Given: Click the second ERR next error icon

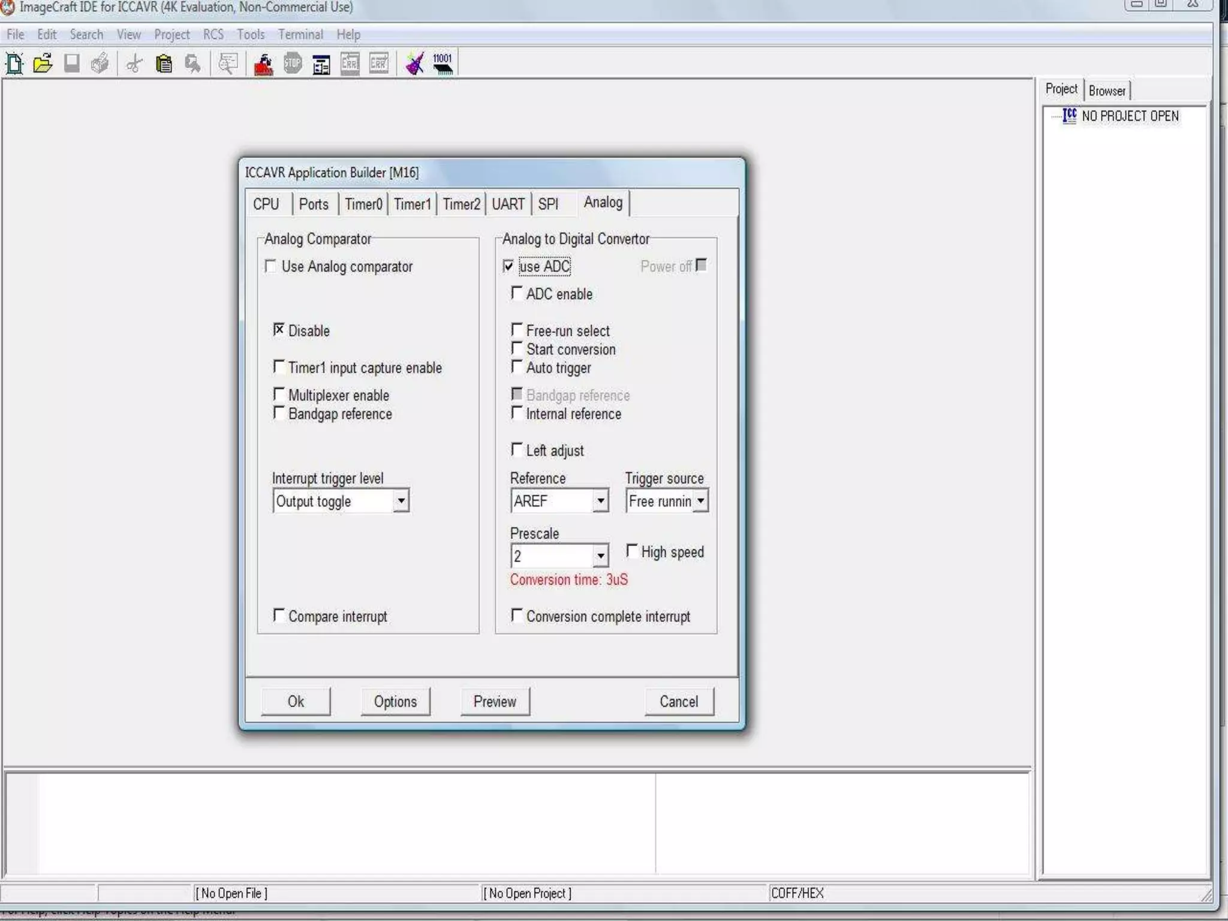Looking at the screenshot, I should coord(379,63).
